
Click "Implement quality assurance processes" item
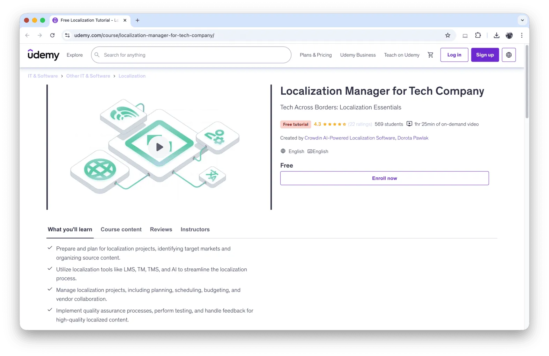(155, 315)
